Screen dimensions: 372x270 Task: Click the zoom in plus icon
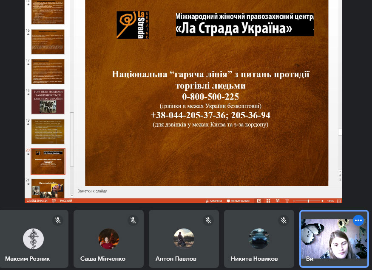[x=322, y=201]
